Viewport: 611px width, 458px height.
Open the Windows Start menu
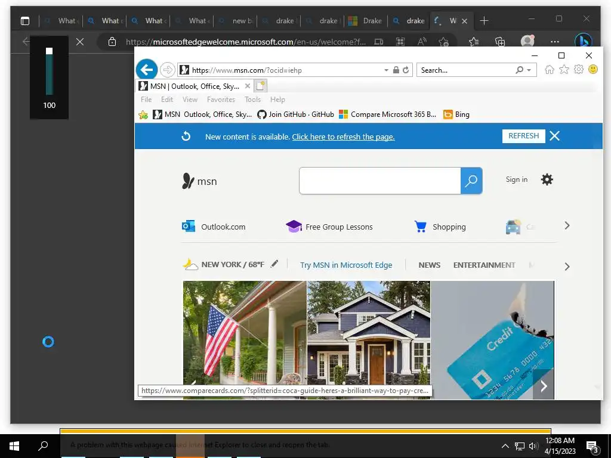[14, 446]
